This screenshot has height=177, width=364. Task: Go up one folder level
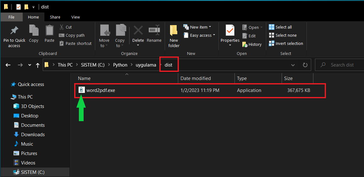38,65
